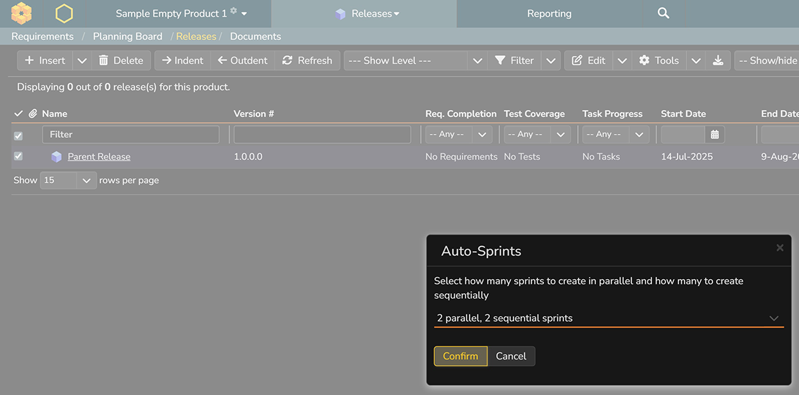Outdent the selected release
This screenshot has height=395, width=799.
point(242,60)
